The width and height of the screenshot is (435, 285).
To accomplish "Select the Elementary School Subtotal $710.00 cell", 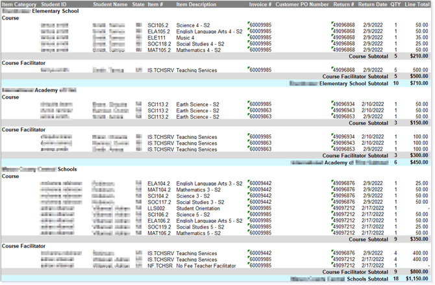I will tap(419, 83).
